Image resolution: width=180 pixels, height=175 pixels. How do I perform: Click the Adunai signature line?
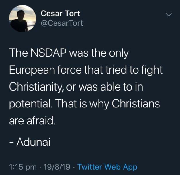coord(30,142)
